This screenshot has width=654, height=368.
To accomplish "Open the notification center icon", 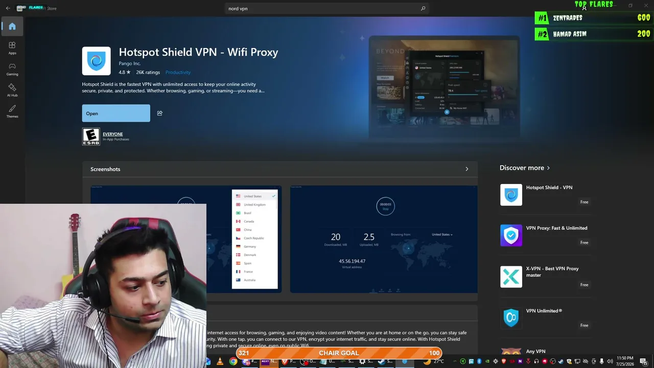I will pyautogui.click(x=644, y=361).
